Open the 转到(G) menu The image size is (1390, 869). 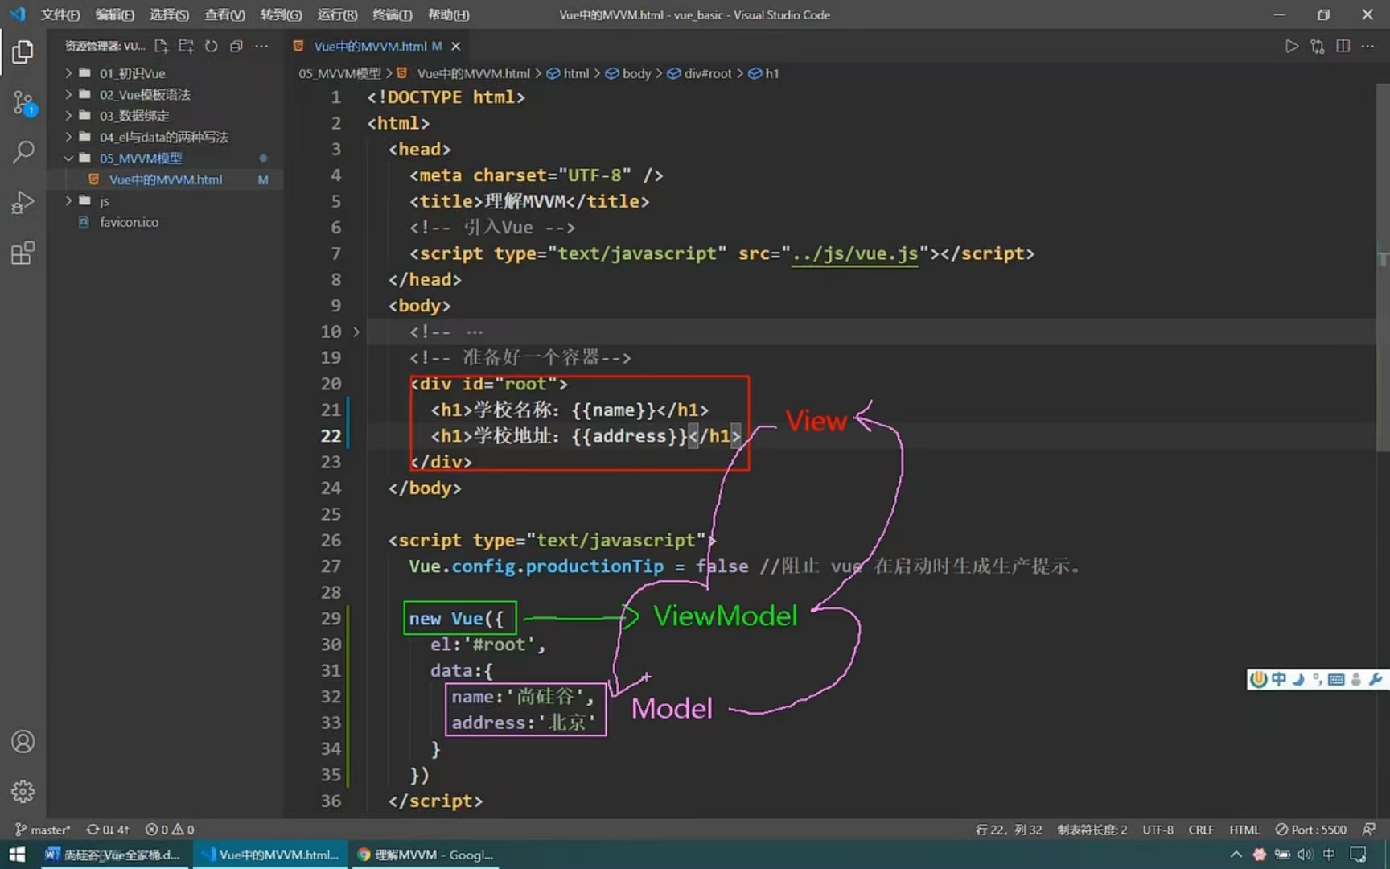[281, 14]
